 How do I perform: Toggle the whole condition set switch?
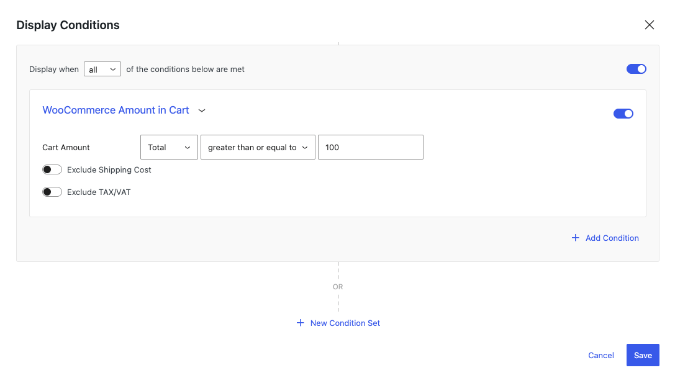click(636, 69)
